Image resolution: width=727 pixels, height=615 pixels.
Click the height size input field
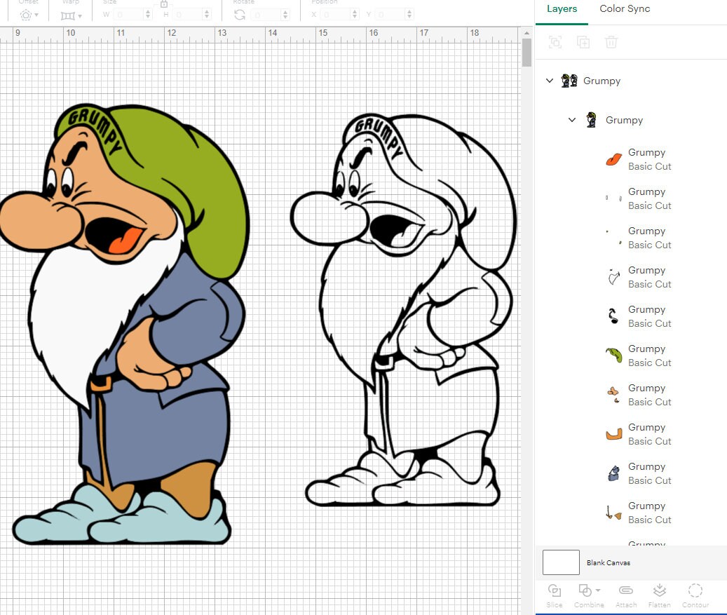pyautogui.click(x=189, y=15)
